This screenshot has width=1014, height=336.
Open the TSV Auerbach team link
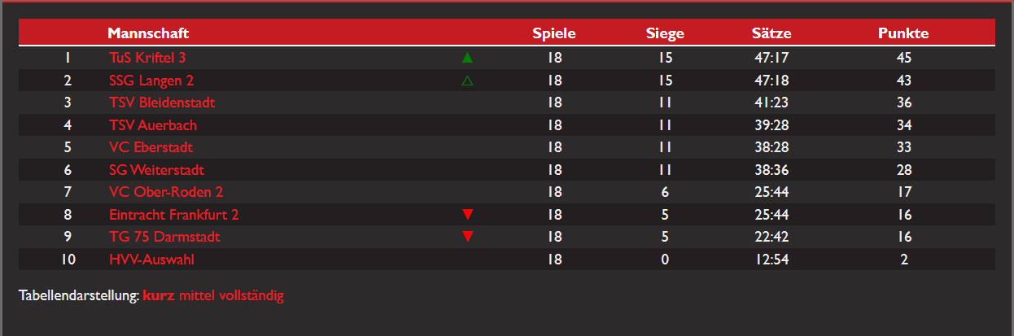point(153,125)
